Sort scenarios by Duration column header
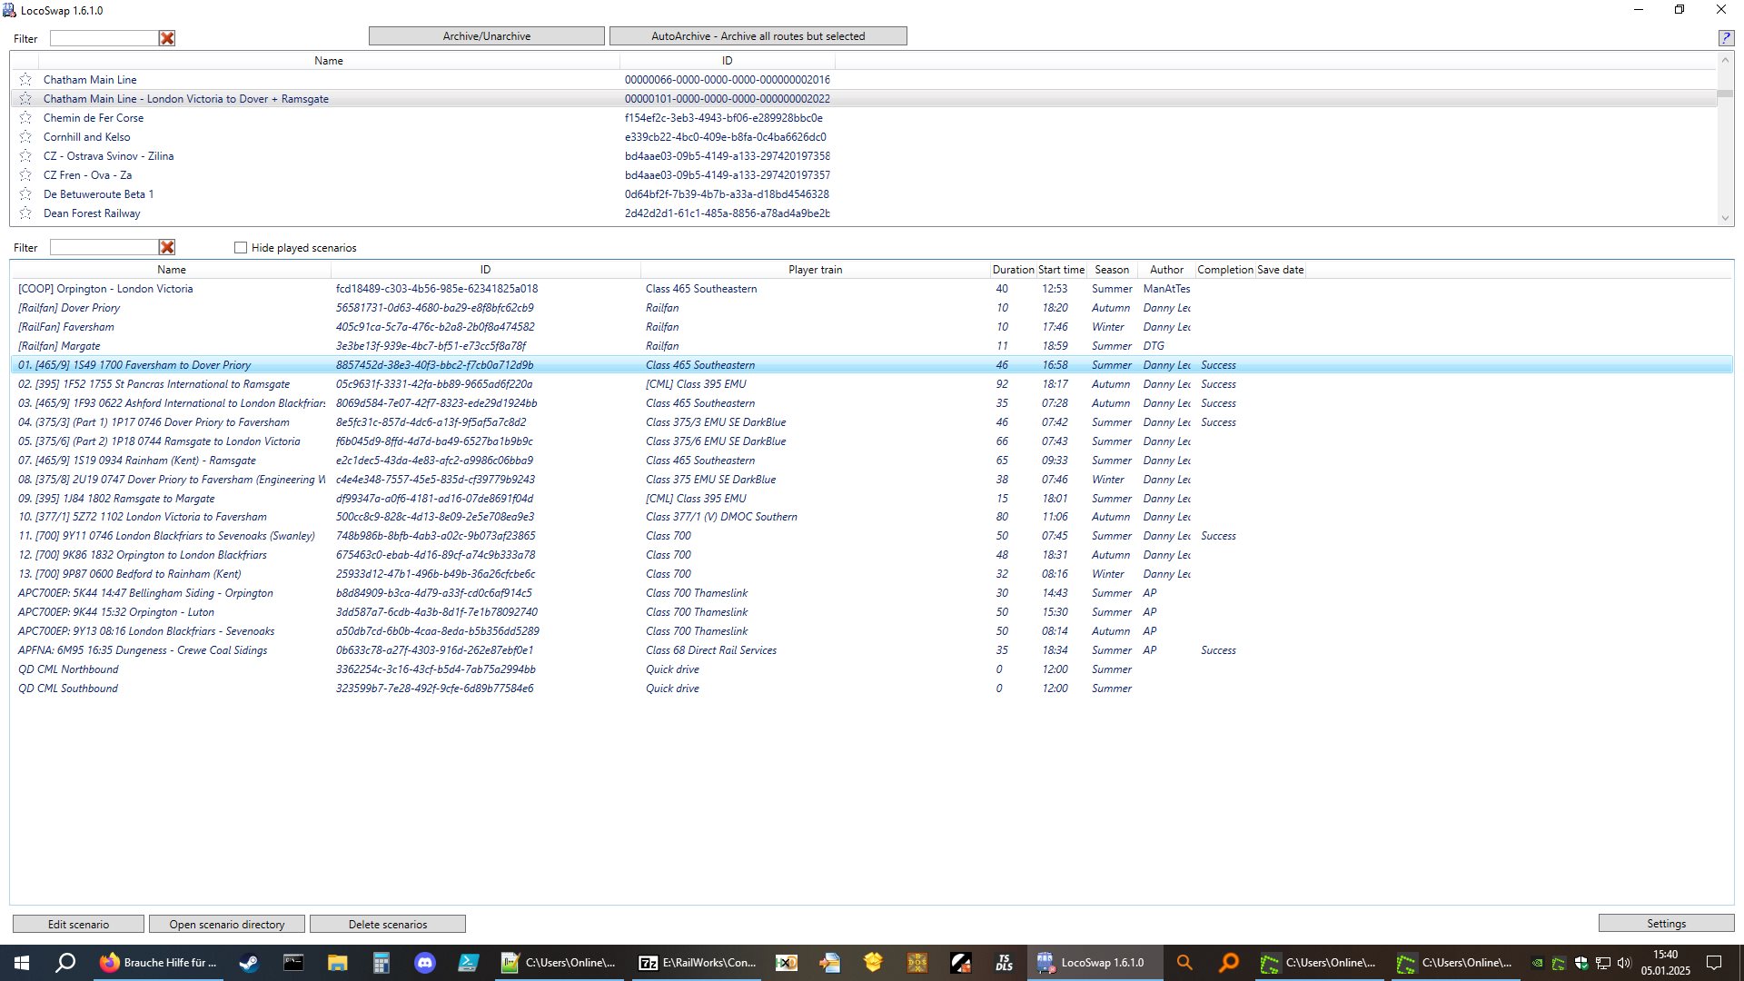The height and width of the screenshot is (981, 1744). (1013, 270)
